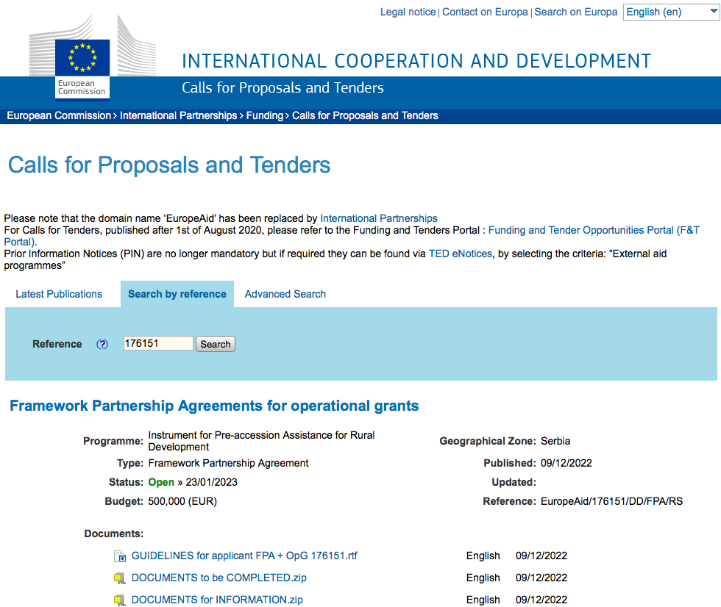Follow the International Partnerships link in notice text
This screenshot has width=721, height=607.
(x=378, y=218)
